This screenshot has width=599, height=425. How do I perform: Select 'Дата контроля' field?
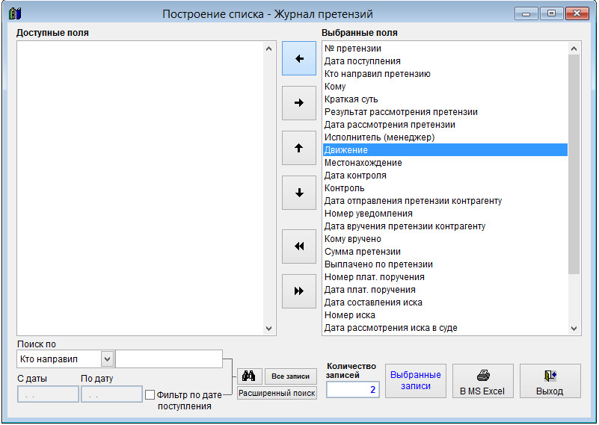[445, 175]
